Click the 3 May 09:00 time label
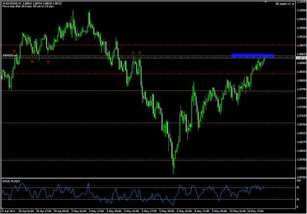The image size is (307, 214). coord(114,211)
